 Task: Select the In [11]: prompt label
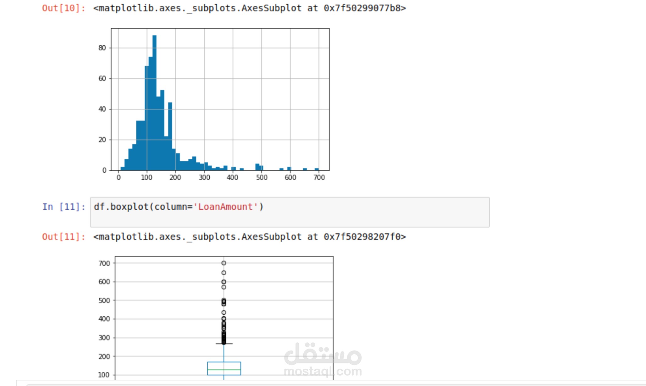(64, 207)
